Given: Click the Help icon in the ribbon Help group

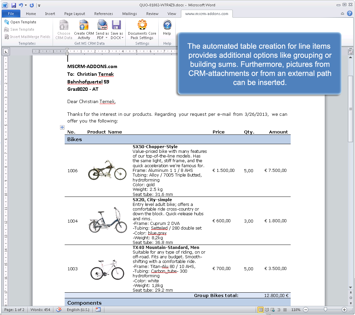Looking at the screenshot, I should (167, 25).
